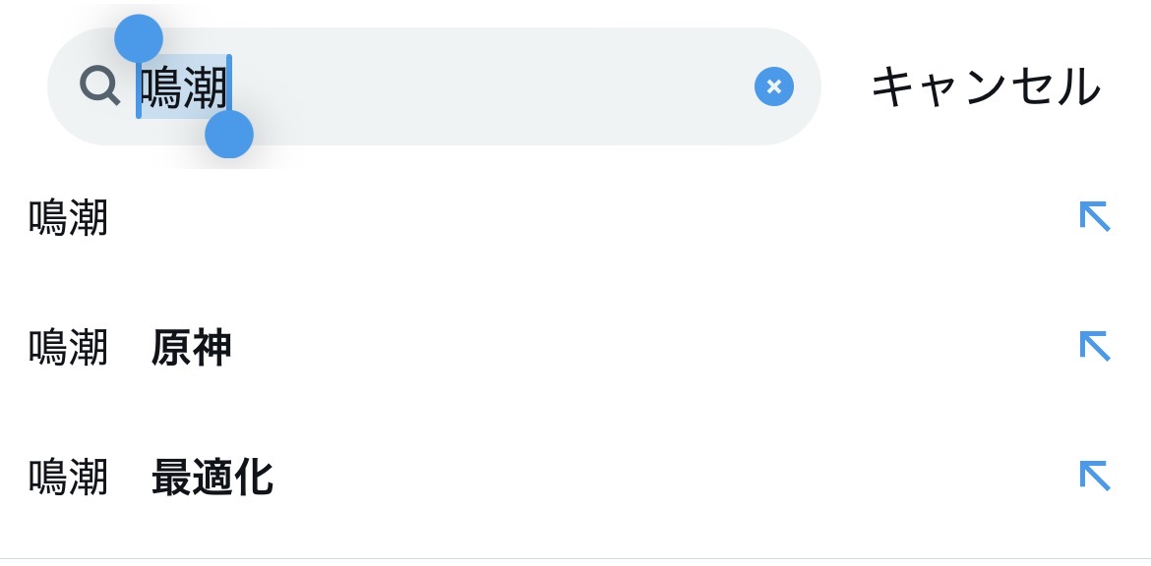Tap the arrow icon beside the first 鳴潮 suggestion
Screen dimensions: 1151x566
coord(1094,217)
